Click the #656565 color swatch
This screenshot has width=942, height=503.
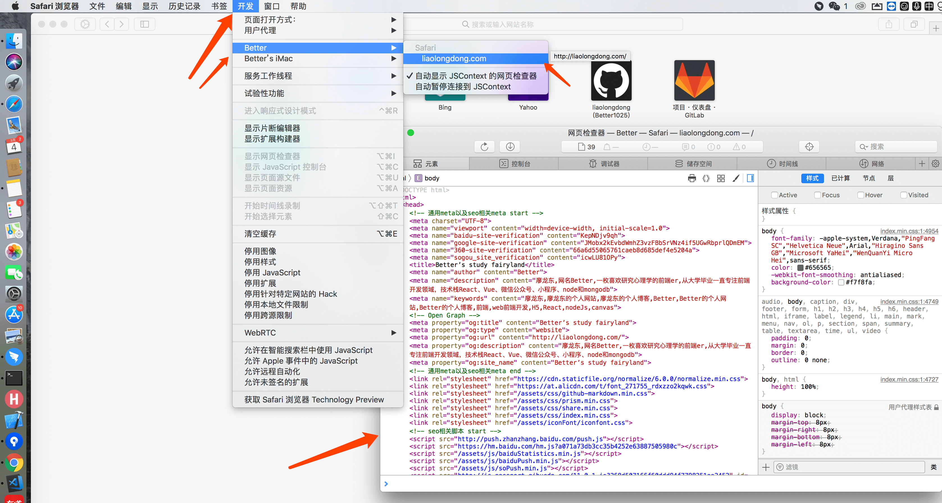[x=800, y=268]
